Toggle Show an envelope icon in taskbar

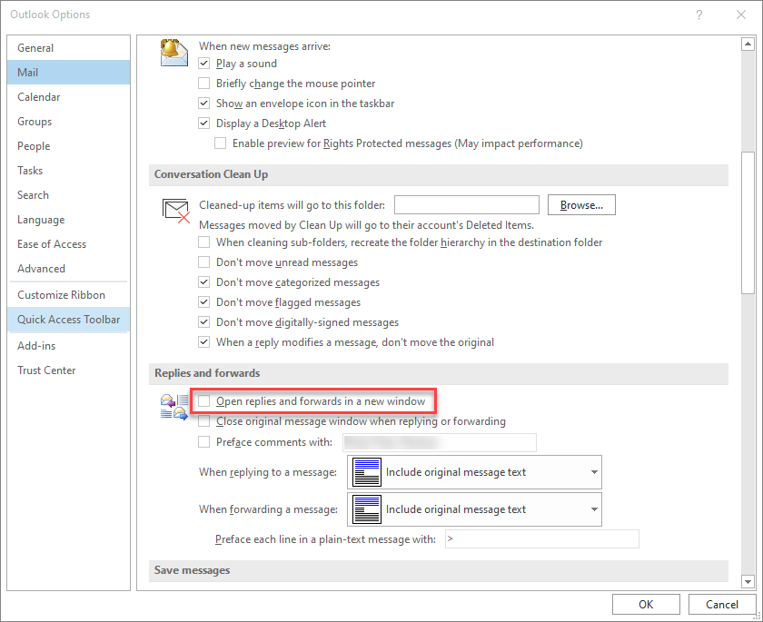click(x=203, y=104)
